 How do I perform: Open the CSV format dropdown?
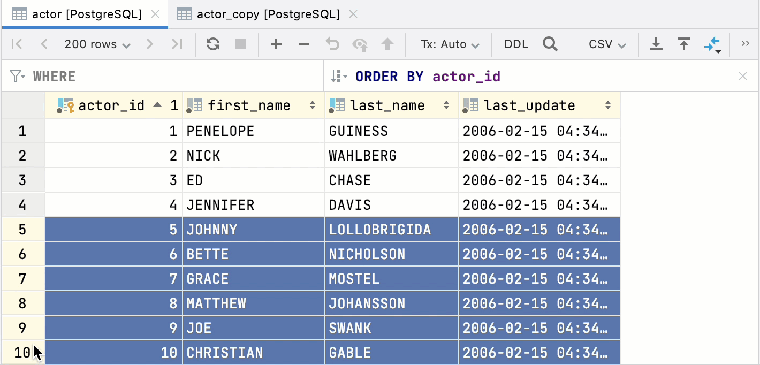(607, 44)
